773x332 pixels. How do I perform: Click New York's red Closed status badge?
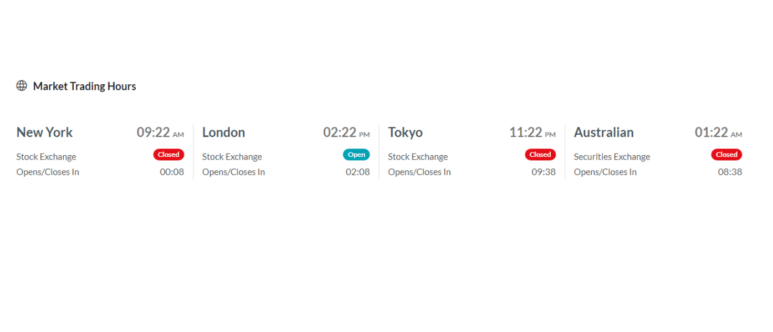(168, 155)
